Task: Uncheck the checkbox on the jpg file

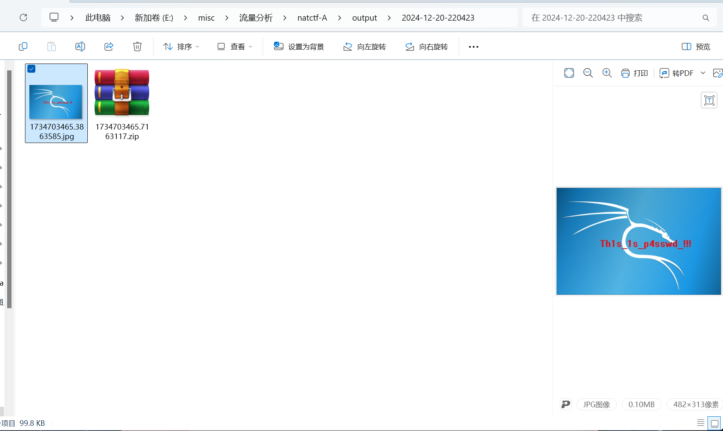Action: [31, 69]
